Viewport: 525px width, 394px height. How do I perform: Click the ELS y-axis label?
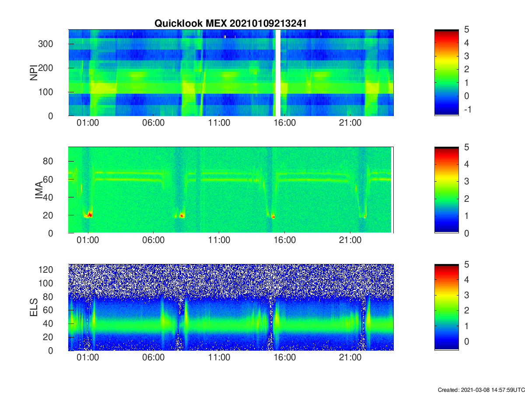click(x=33, y=307)
